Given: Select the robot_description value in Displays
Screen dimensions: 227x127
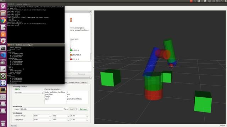Looking at the screenshot, I should coord(77,28).
